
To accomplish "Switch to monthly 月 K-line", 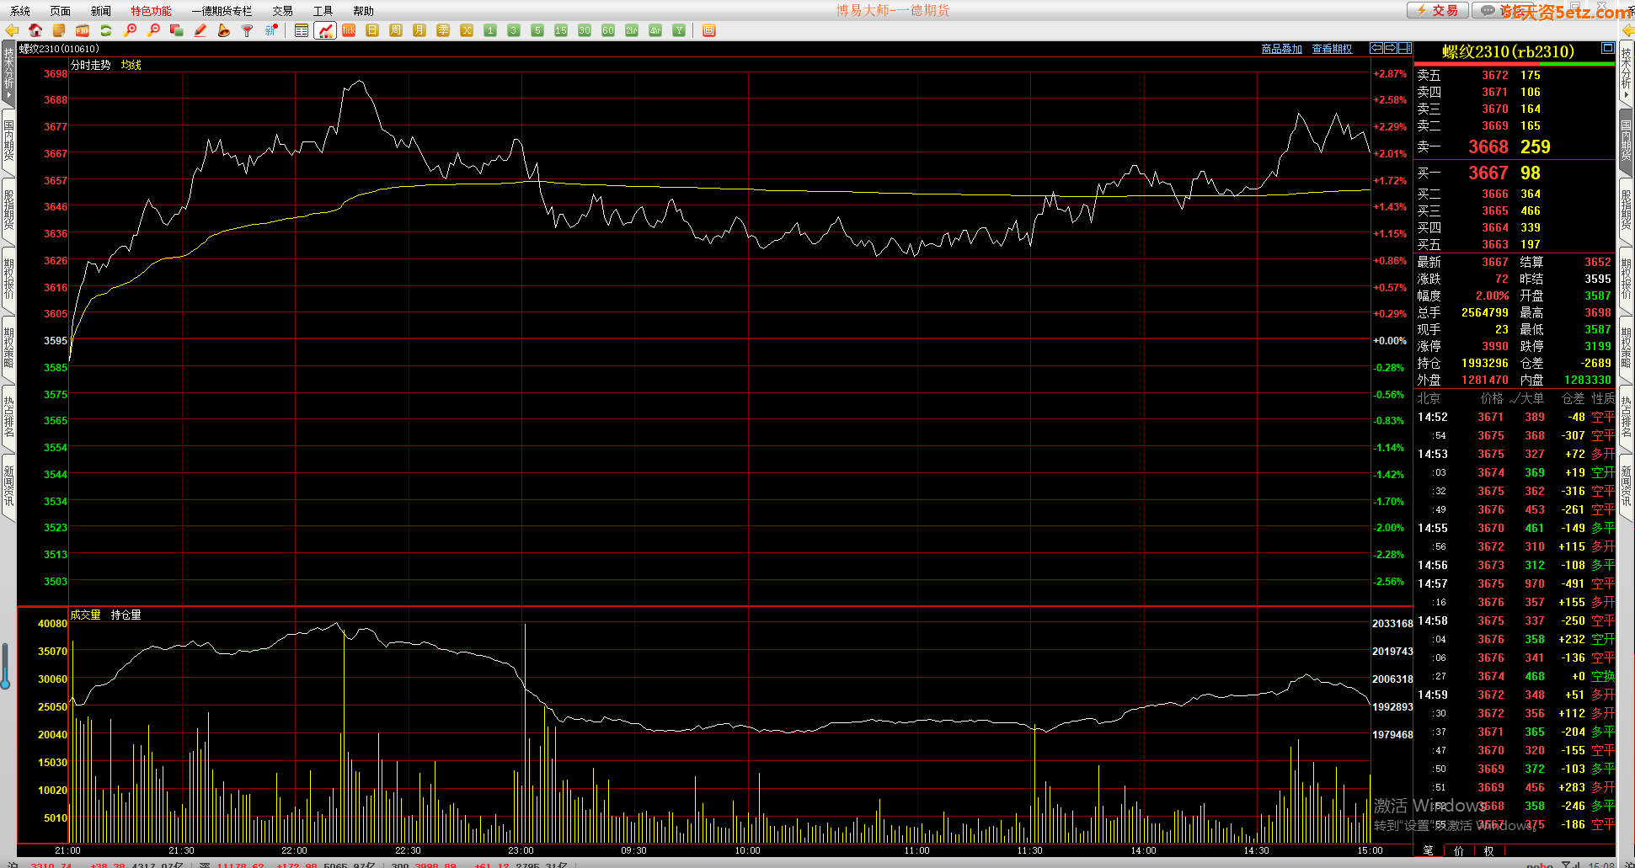I will [x=419, y=30].
